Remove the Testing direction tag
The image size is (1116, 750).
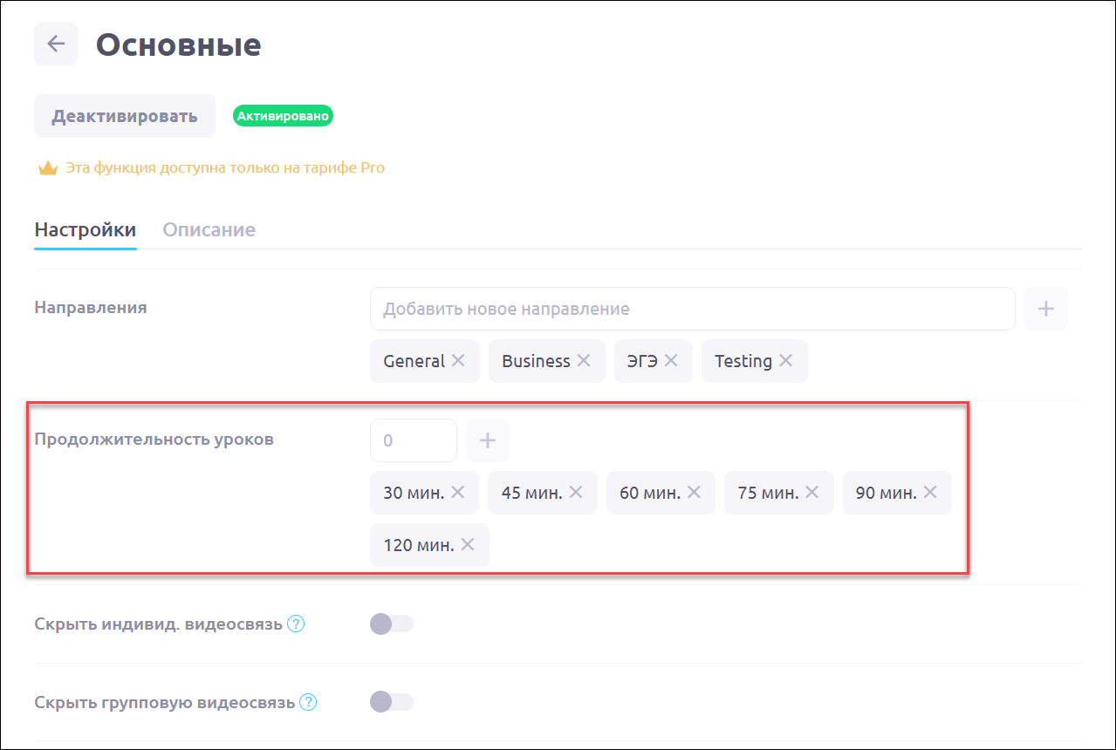[x=786, y=361]
